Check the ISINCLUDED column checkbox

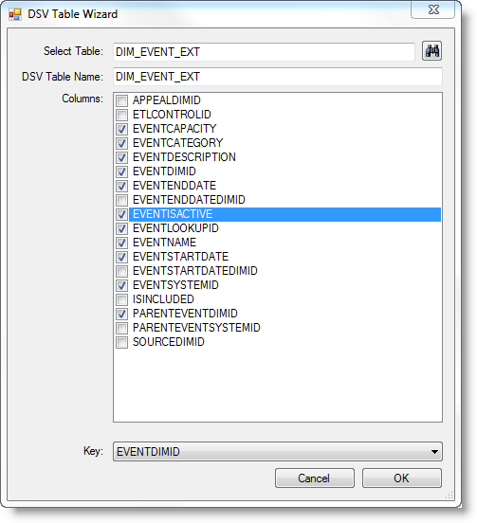coord(121,299)
